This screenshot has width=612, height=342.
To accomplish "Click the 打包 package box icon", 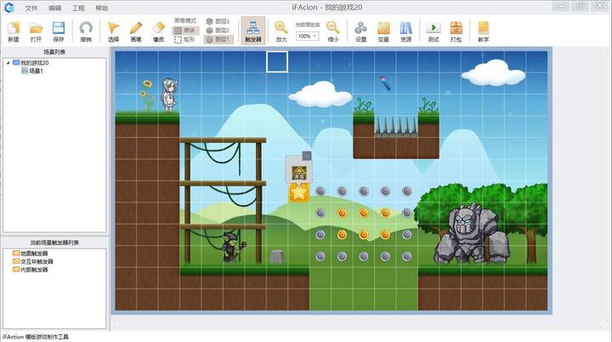I will [456, 31].
